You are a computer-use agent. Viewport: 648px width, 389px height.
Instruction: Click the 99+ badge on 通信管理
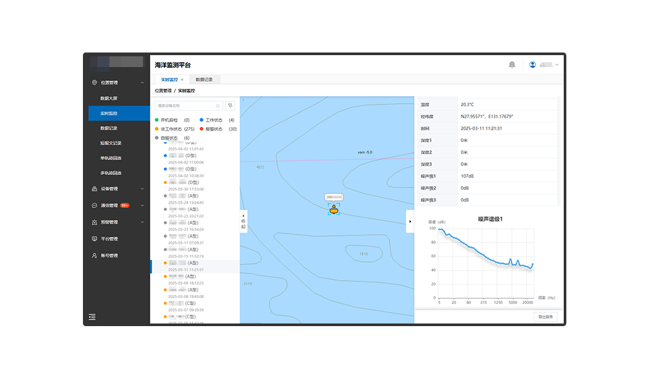pos(125,206)
